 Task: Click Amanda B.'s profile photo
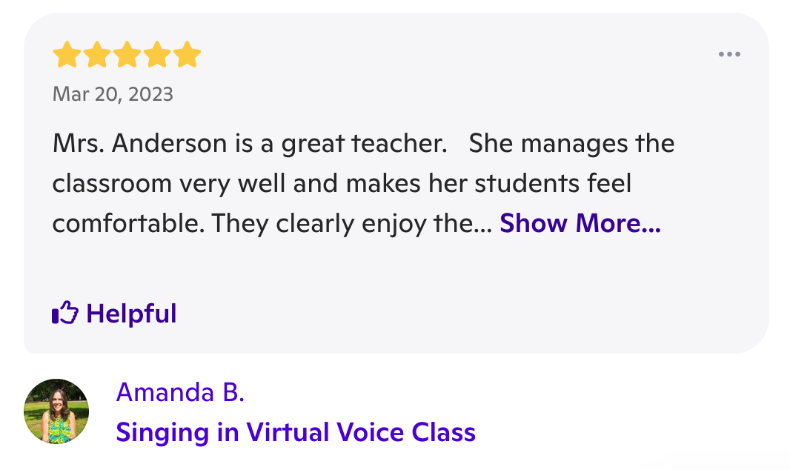(56, 411)
